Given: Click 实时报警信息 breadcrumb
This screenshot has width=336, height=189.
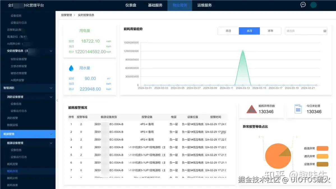Looking at the screenshot, I should pos(86,15).
